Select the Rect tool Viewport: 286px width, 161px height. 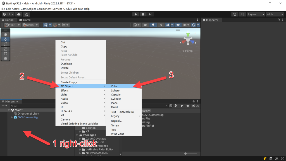click(6, 54)
